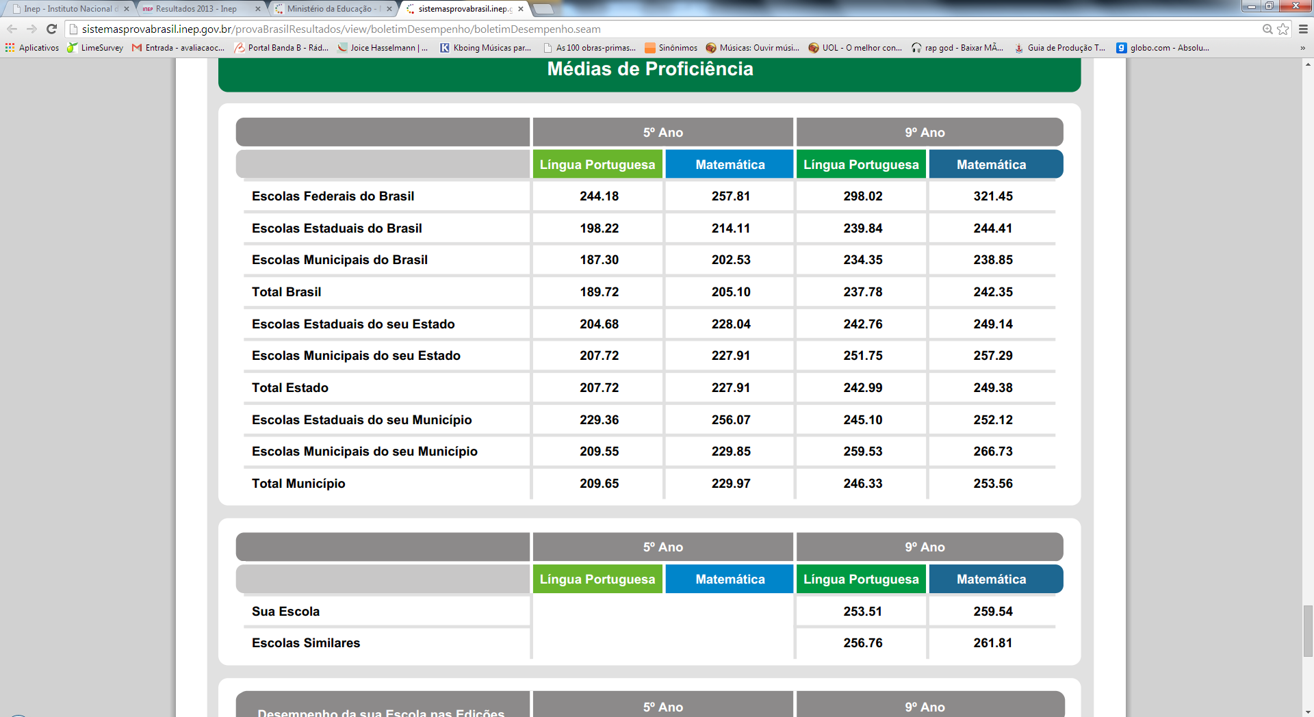Click the Escolas Municipais do Brasil row label

coord(339,260)
